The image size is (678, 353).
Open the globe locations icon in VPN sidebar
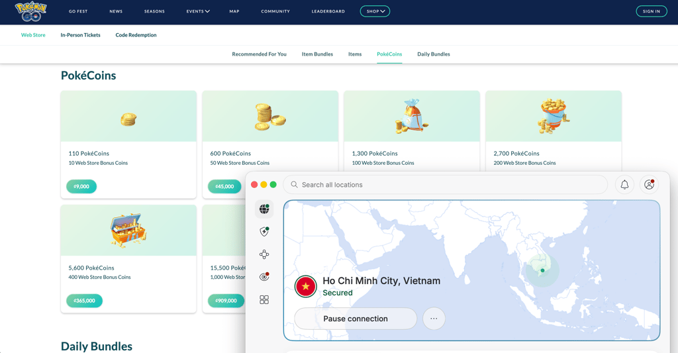click(264, 209)
